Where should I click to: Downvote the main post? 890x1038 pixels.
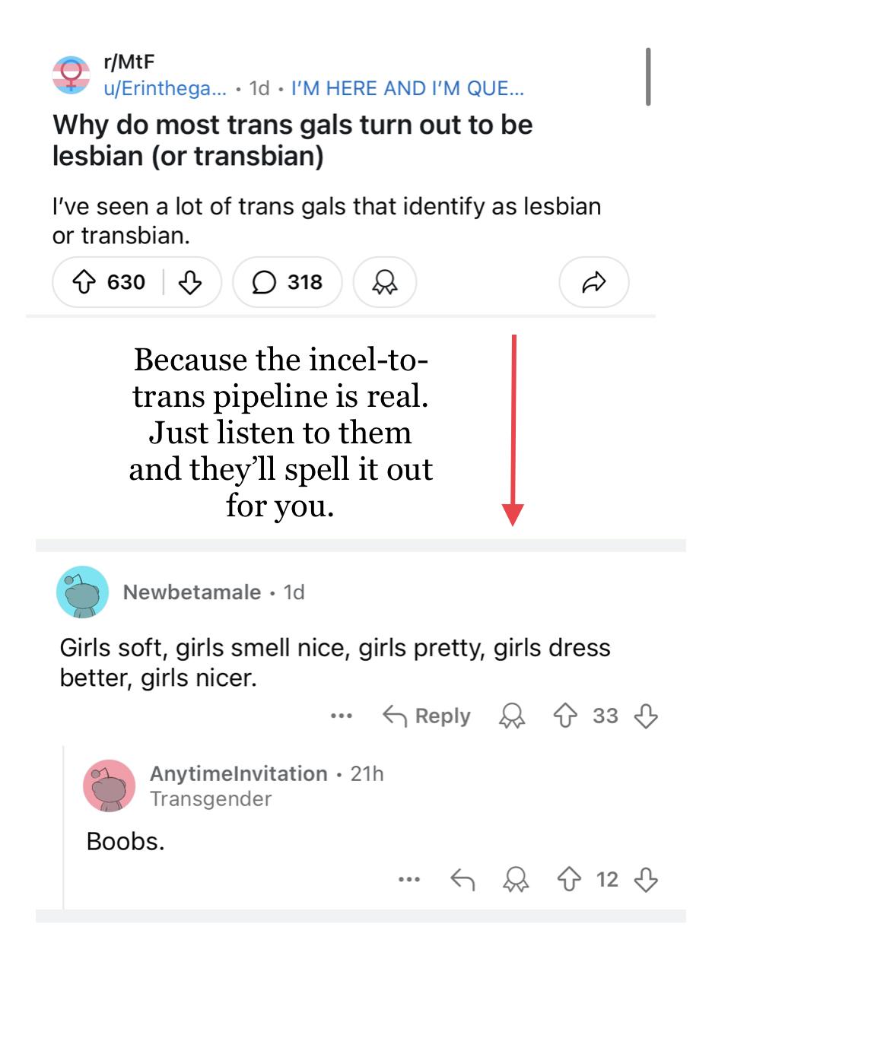pyautogui.click(x=190, y=282)
